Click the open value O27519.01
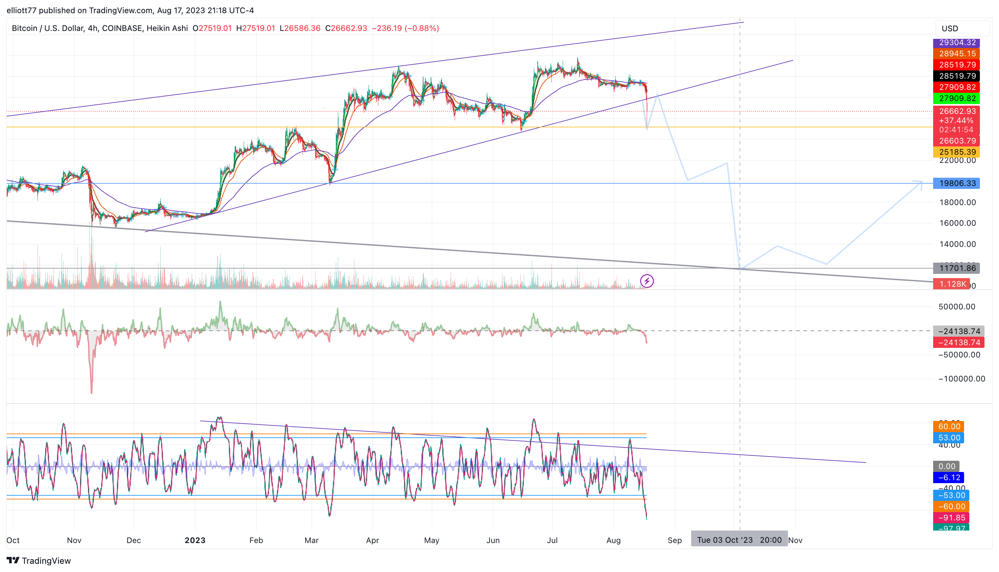Viewport: 999px width, 572px height. tap(212, 28)
